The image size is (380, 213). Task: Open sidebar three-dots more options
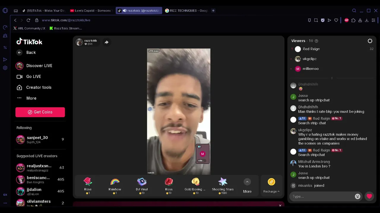tap(5, 203)
